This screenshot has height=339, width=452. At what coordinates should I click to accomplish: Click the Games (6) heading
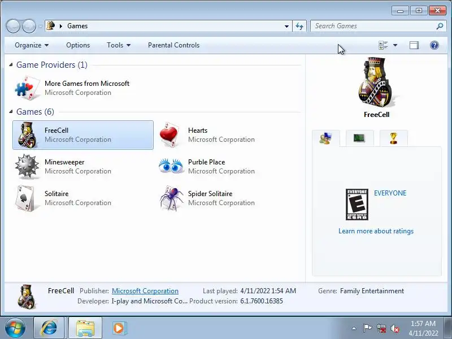[x=35, y=111]
